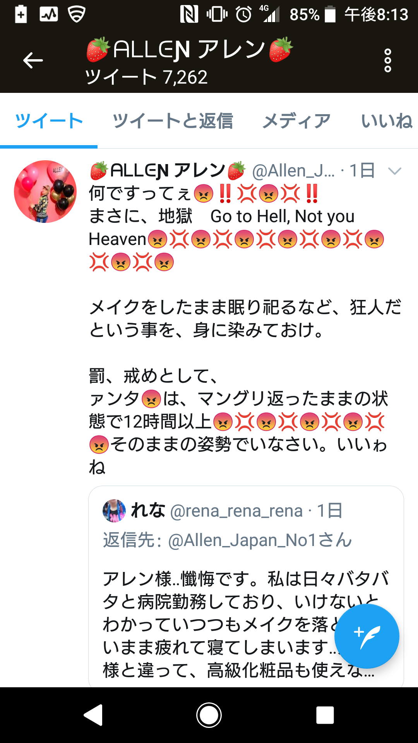Tap Android recent apps square button
The height and width of the screenshot is (743, 418).
click(x=325, y=715)
